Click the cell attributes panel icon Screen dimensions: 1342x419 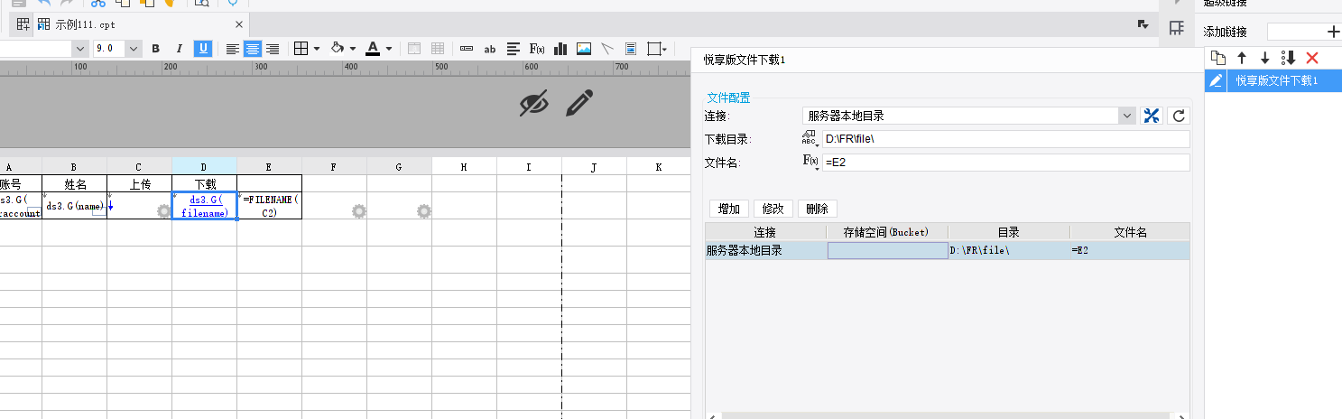pos(1177,29)
